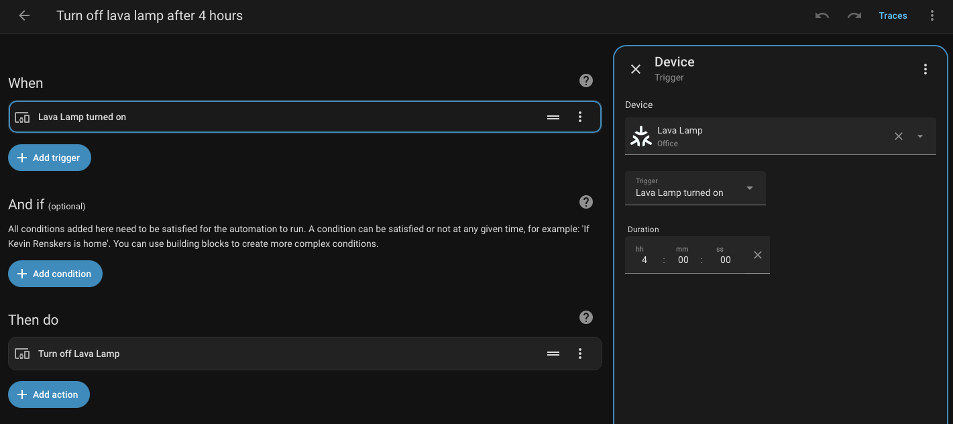Open automation overflow menu beside Traces
This screenshot has height=424, width=953.
point(932,15)
